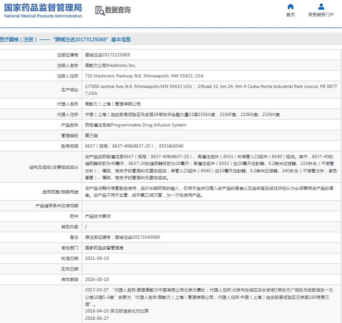Click the 注册证编号 row label
The height and width of the screenshot is (323, 342).
click(x=67, y=55)
